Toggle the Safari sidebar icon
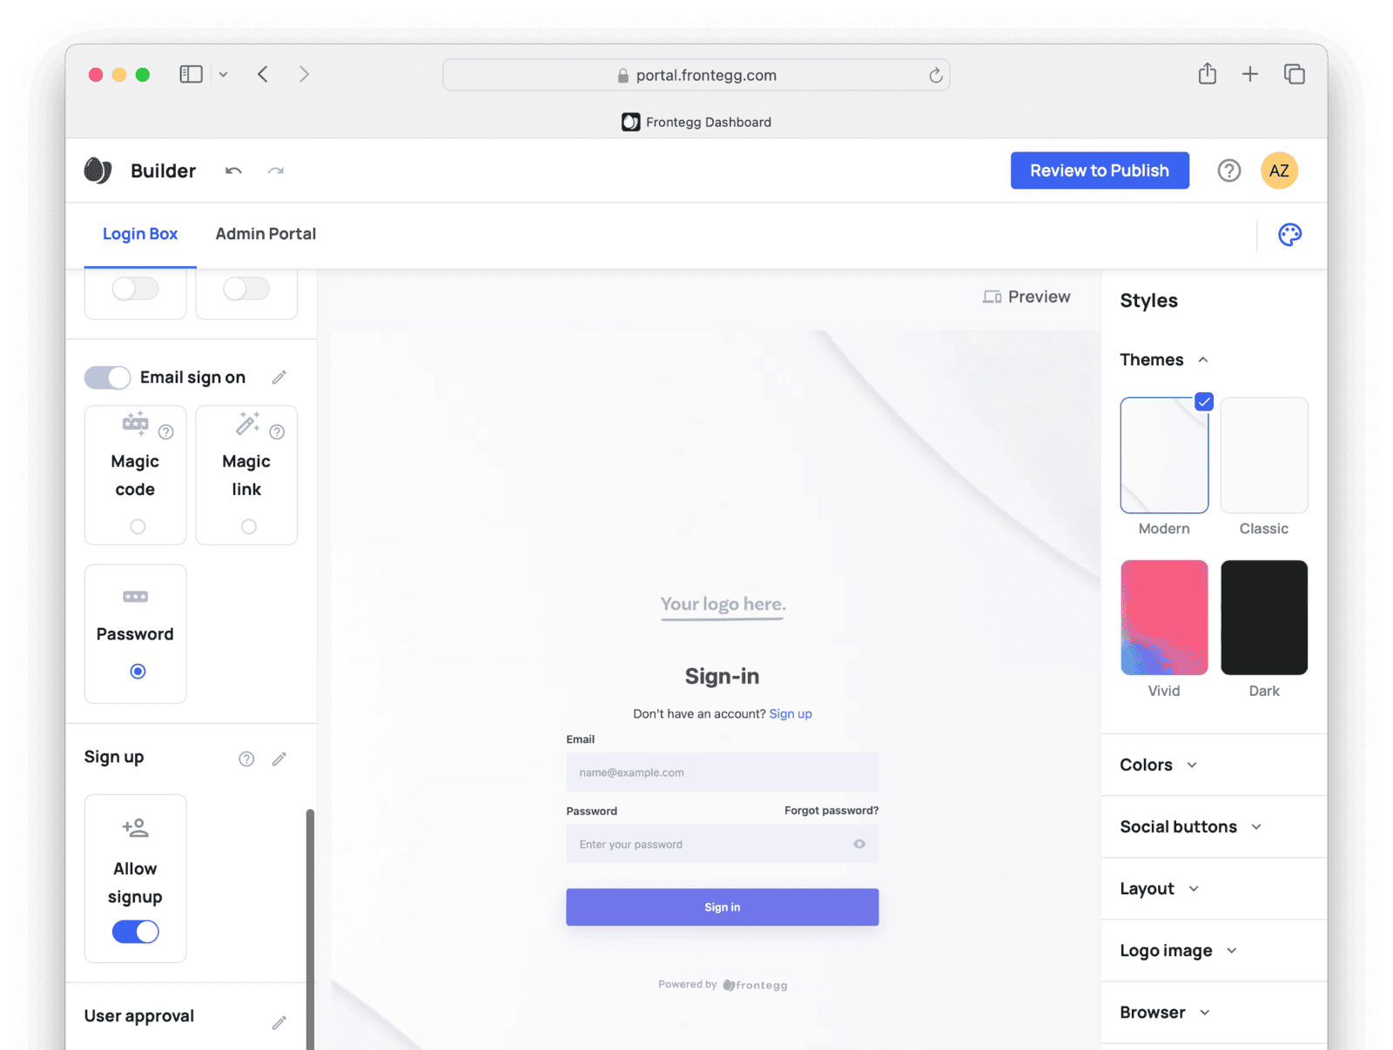This screenshot has height=1050, width=1393. (x=191, y=75)
